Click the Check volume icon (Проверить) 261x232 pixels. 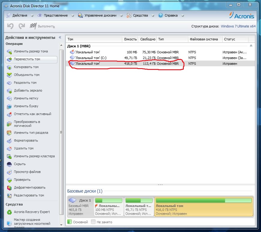[9, 180]
